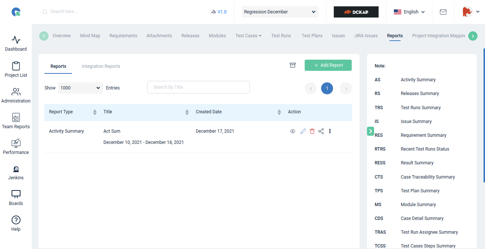Viewport: 485px width, 249px height.
Task: Open the Project Integration Mapping tab
Action: (x=439, y=36)
